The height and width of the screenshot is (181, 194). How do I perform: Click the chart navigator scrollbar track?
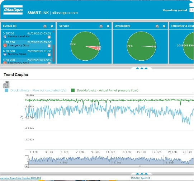pos(111,166)
